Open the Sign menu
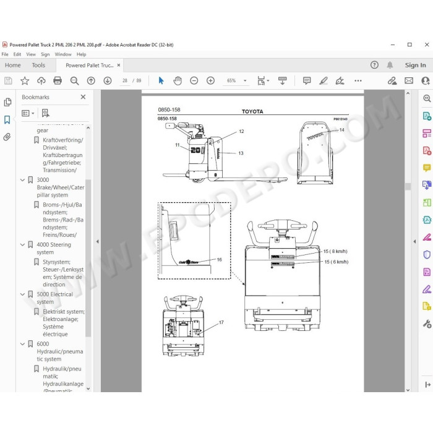 pyautogui.click(x=45, y=54)
